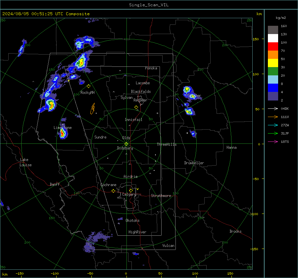Click the cyan 27ZW arrow in legend
This screenshot has width=298, height=278.
pos(273,125)
